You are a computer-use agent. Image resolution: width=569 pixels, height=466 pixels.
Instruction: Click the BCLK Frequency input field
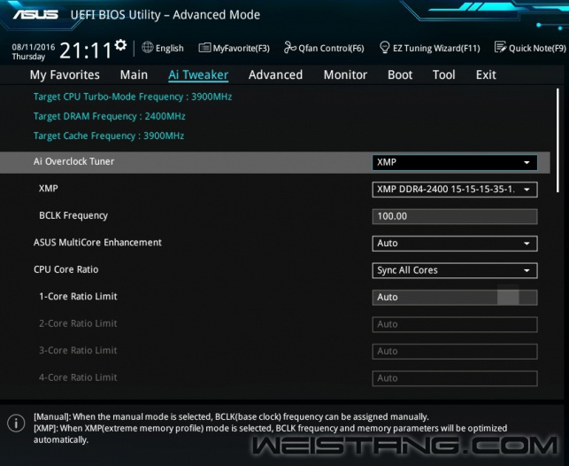[455, 216]
